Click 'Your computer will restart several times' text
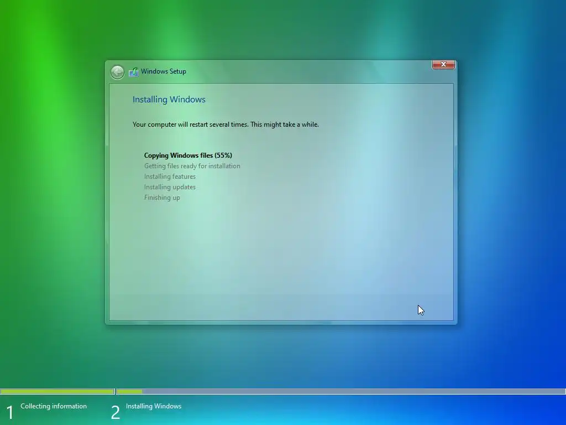566x425 pixels. click(x=191, y=125)
